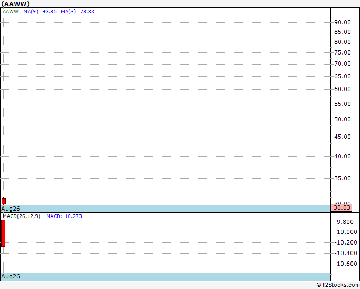The image size is (360, 289).
Task: Click the green AAWW legend label
Action: click(11, 12)
